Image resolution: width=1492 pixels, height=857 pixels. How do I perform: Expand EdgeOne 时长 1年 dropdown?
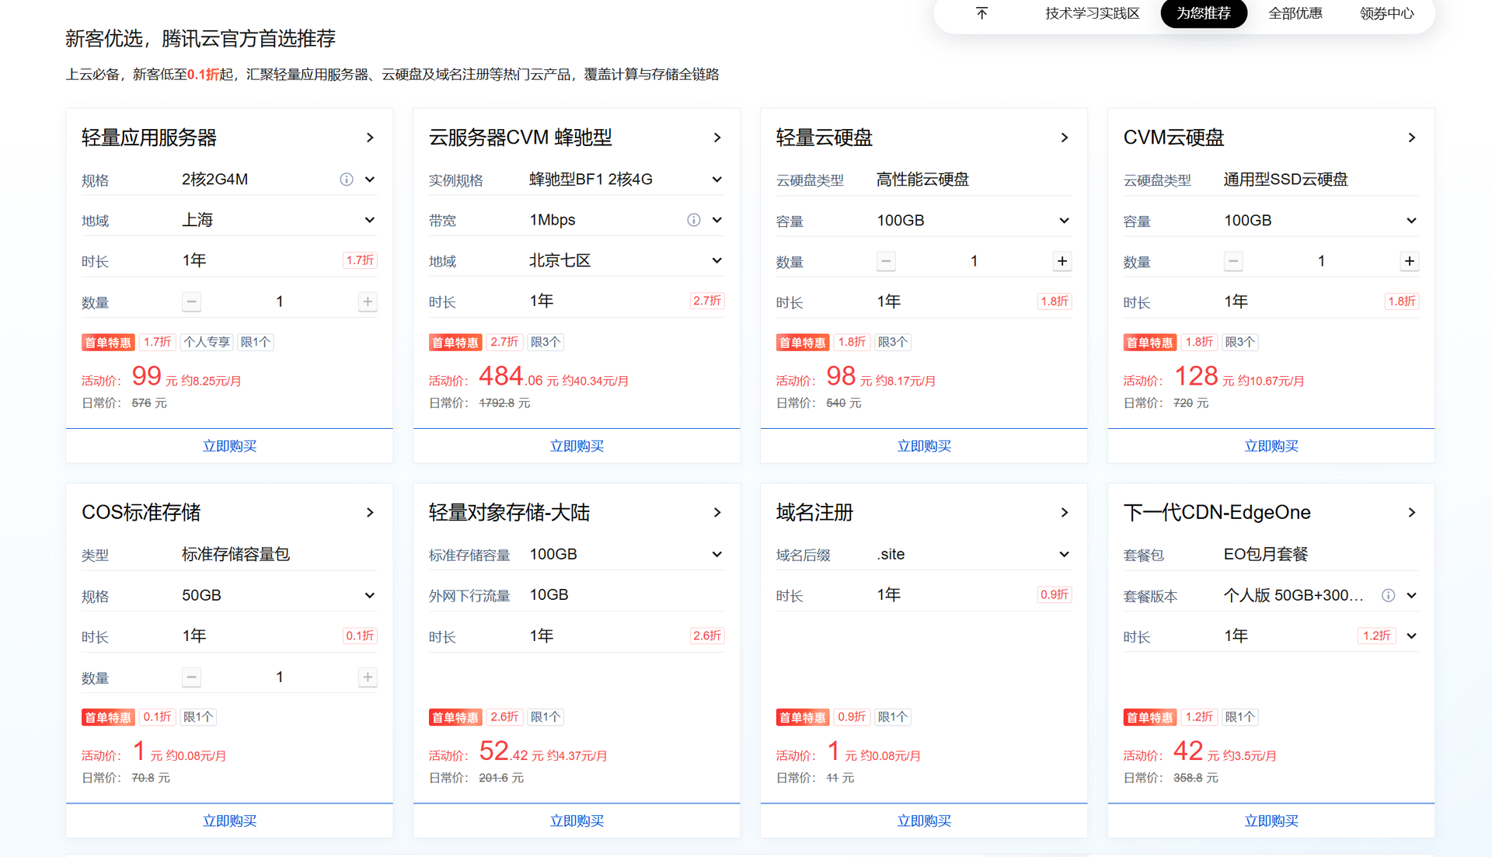pyautogui.click(x=1412, y=636)
